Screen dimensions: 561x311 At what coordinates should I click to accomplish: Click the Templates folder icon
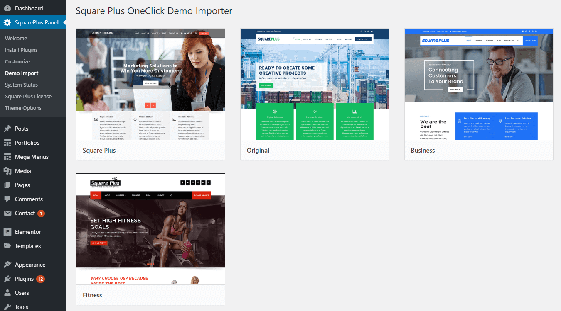tap(7, 246)
